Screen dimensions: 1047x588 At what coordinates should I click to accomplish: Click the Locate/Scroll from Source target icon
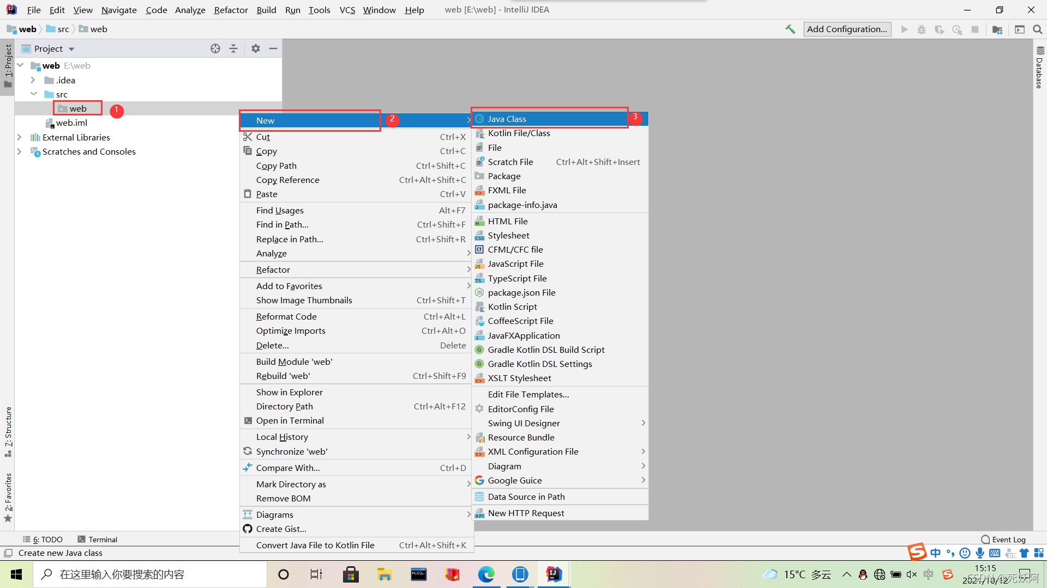pos(215,48)
